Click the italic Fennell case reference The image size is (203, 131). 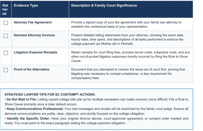126,44
